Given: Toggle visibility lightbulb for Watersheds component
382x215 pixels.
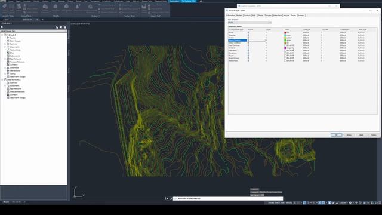Looking at the screenshot, I should click(248, 61).
